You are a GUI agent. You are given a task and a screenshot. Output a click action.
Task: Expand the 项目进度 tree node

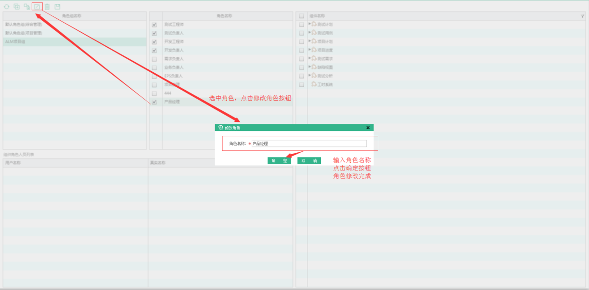[309, 50]
